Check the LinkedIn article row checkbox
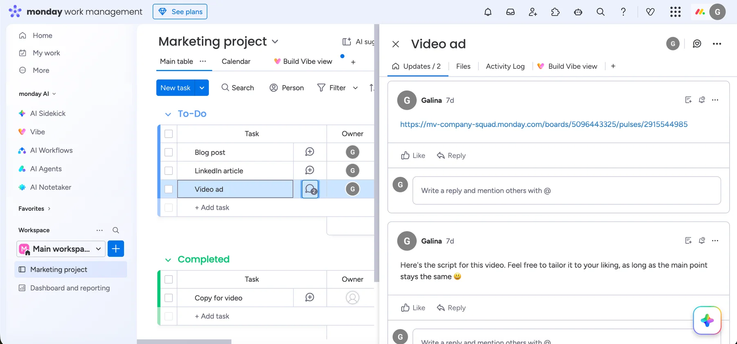The width and height of the screenshot is (737, 344). click(x=169, y=171)
